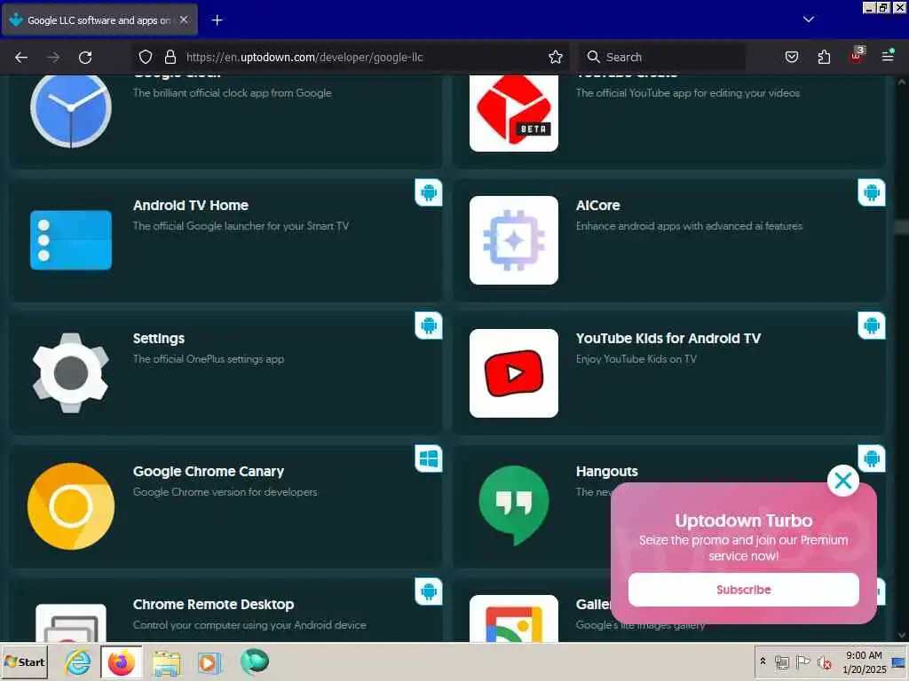Open the network tray icon
909x681 pixels.
781,661
